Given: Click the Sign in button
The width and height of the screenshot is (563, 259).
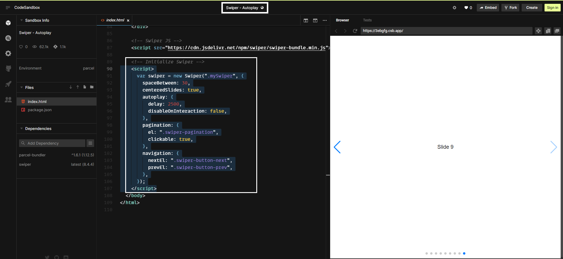Looking at the screenshot, I should [x=552, y=8].
